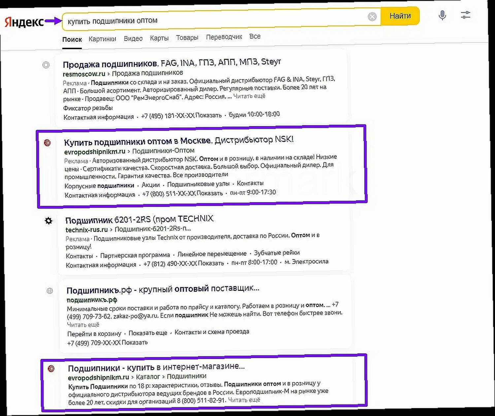
Task: Open the Товары tab
Action: (187, 38)
